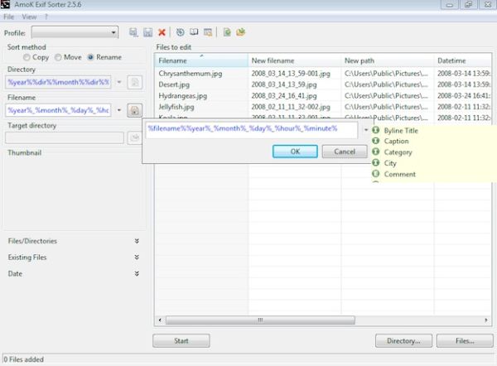497x366 pixels.
Task: Select the Copy sort method
Action: pos(27,57)
